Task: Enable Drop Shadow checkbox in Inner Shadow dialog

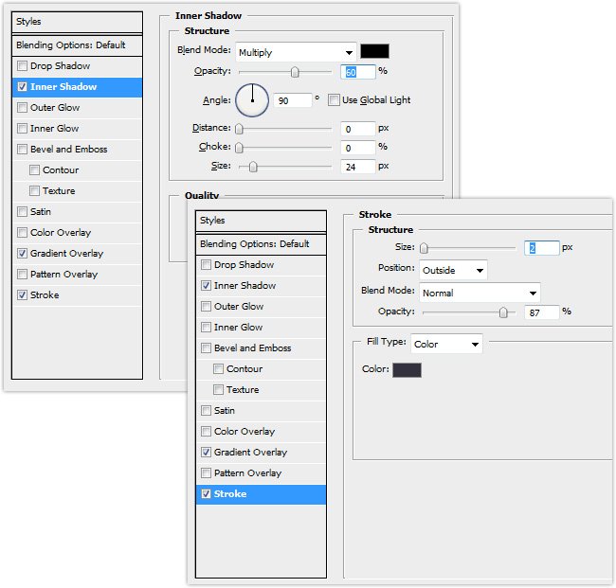Action: click(23, 65)
